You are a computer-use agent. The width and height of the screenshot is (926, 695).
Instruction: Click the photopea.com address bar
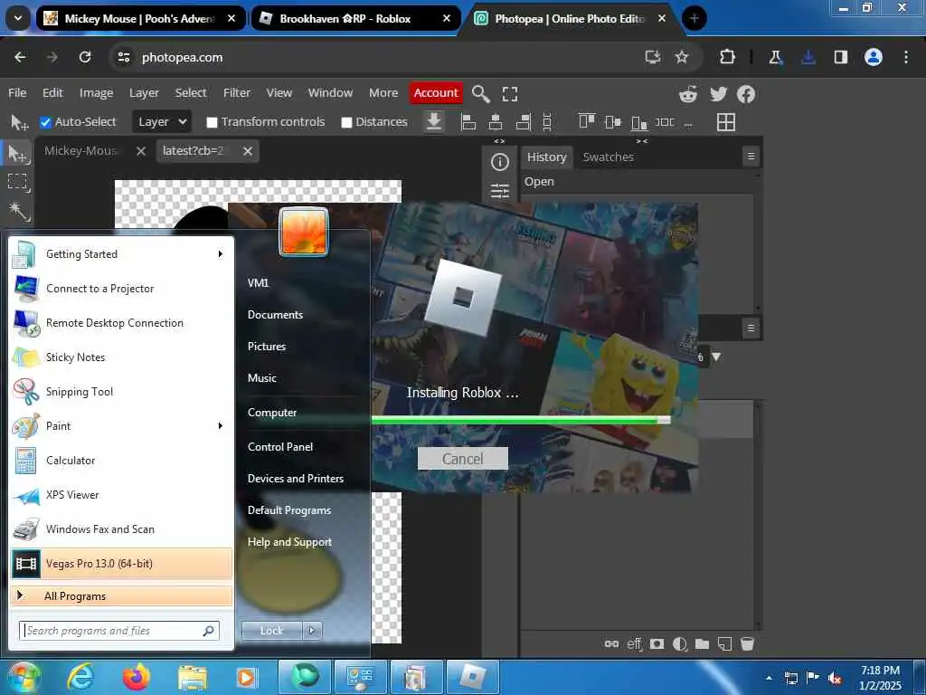378,57
